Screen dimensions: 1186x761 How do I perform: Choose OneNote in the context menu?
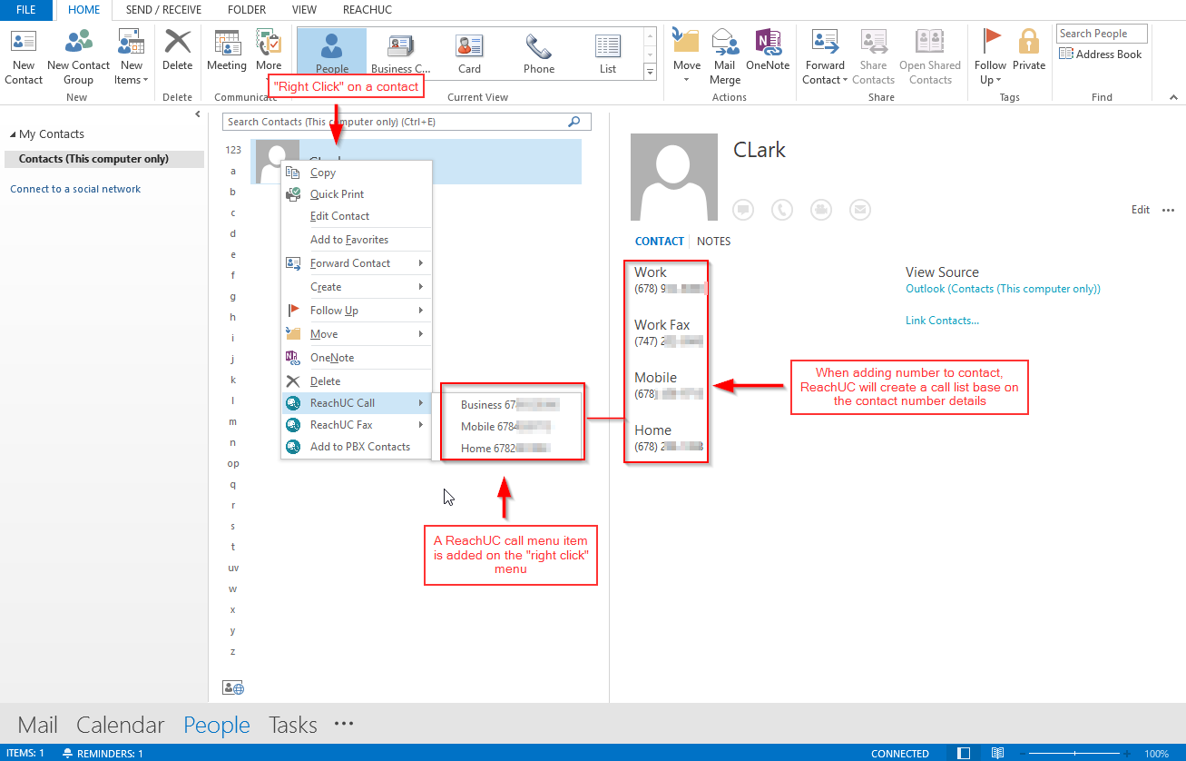click(356, 358)
